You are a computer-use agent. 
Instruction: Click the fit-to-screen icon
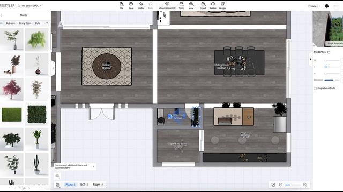click(x=273, y=185)
